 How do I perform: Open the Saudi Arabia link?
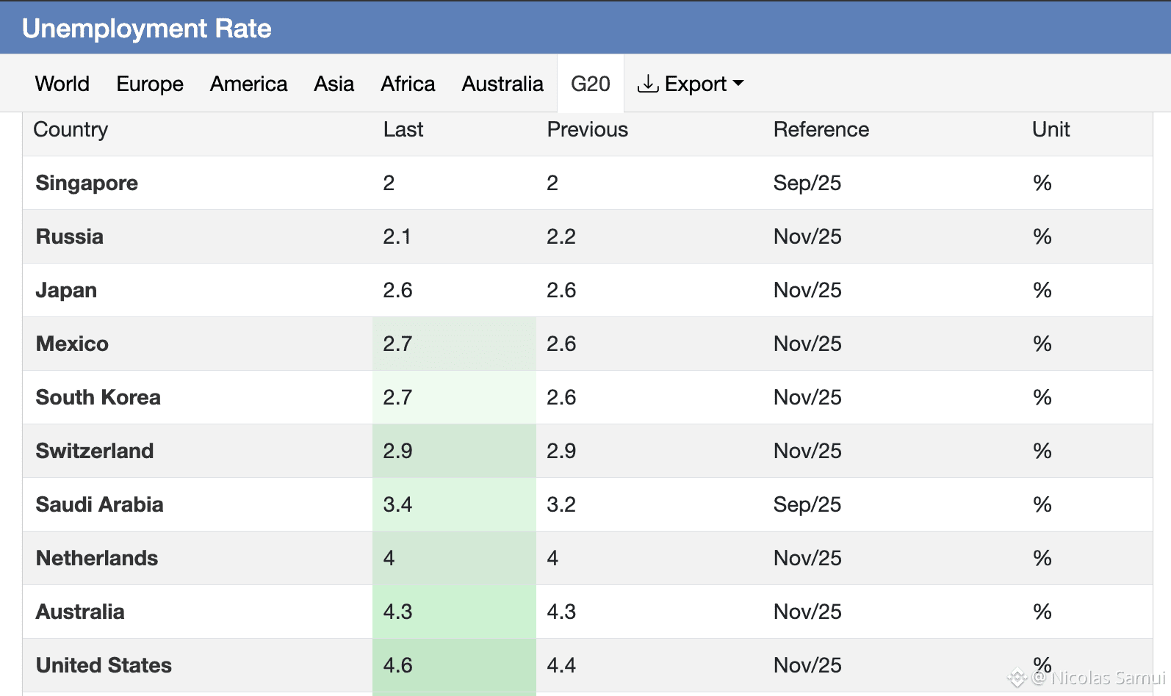coord(100,504)
